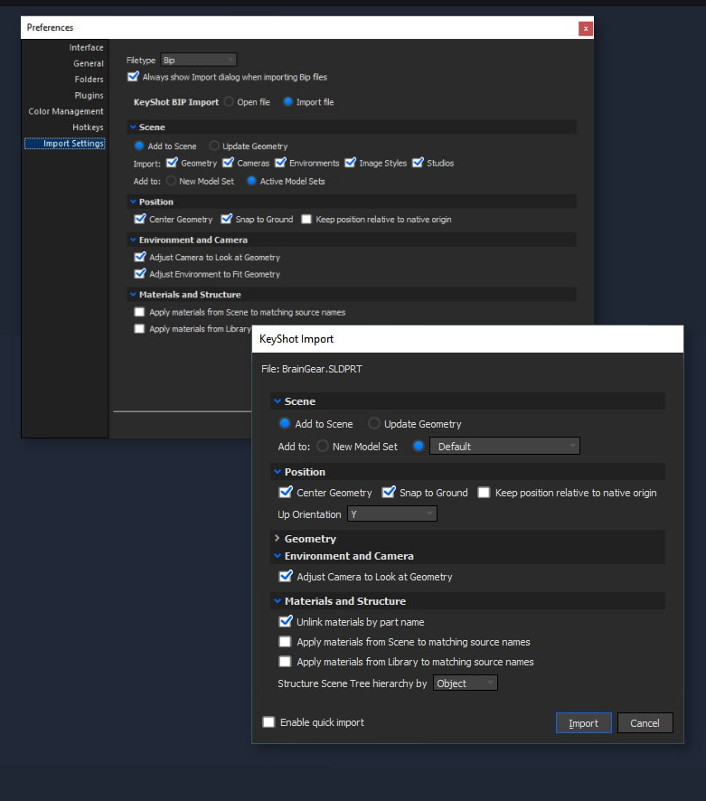706x801 pixels.
Task: Toggle Snap to Ground in KeyShot Import
Action: [x=389, y=492]
